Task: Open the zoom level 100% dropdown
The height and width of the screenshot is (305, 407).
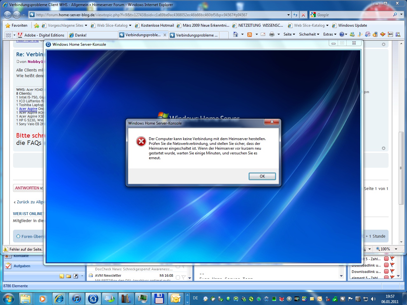Action: 396,249
